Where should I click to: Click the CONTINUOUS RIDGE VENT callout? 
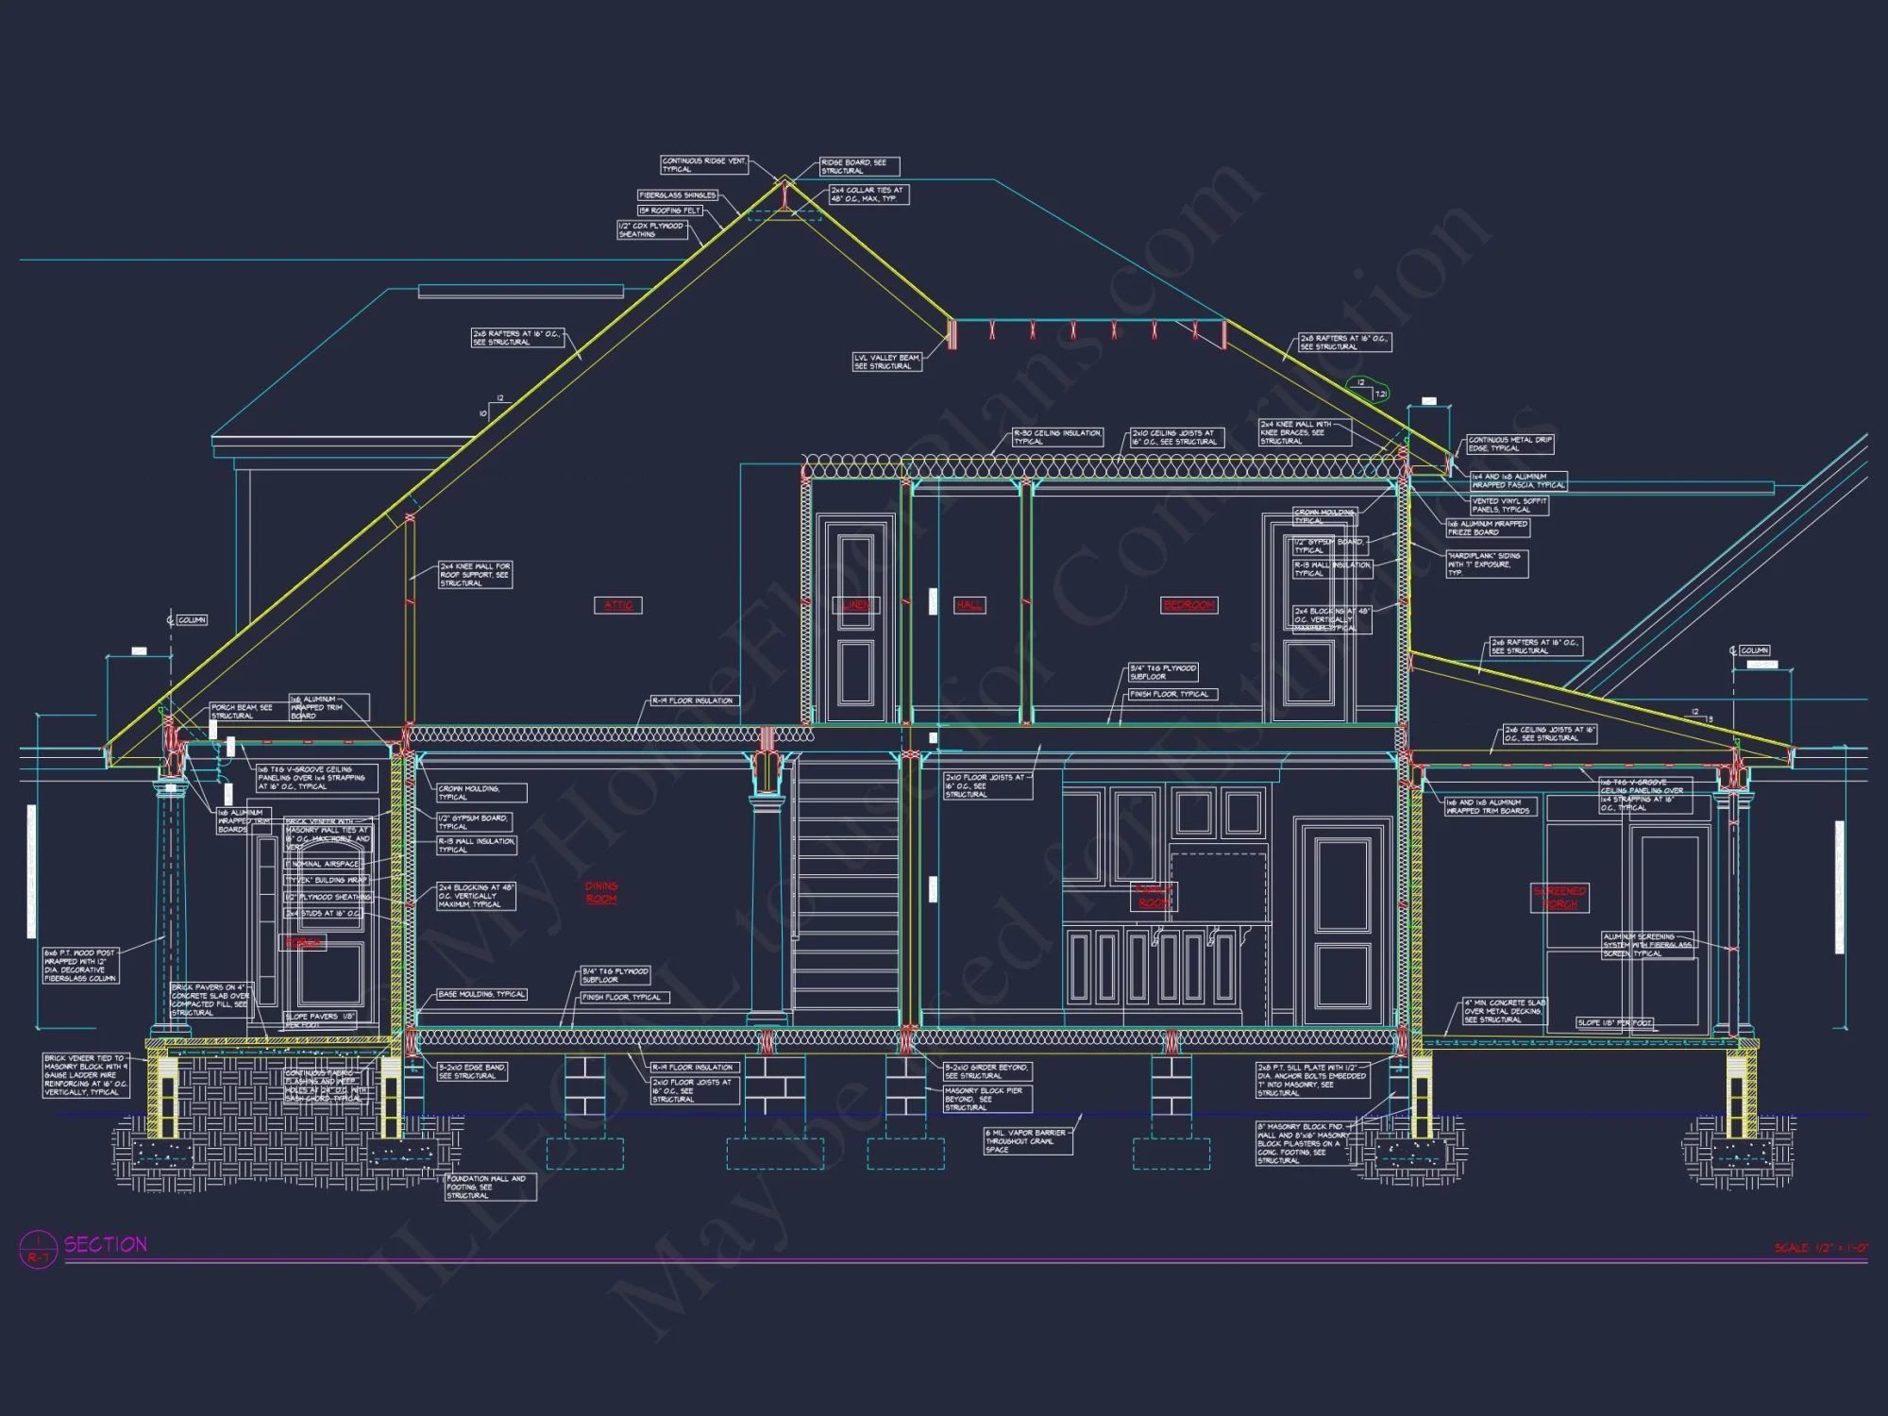tap(703, 165)
